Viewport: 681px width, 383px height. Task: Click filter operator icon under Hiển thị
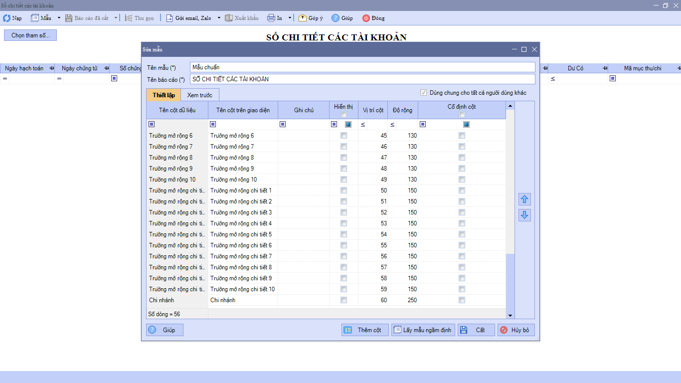coord(334,124)
